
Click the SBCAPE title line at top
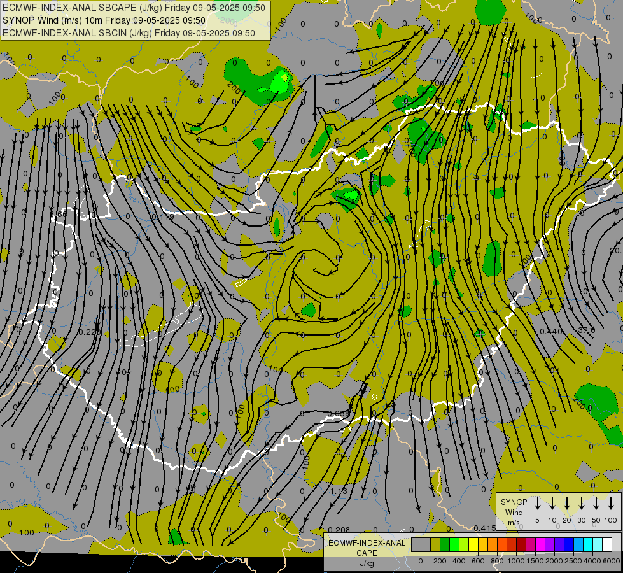(134, 8)
